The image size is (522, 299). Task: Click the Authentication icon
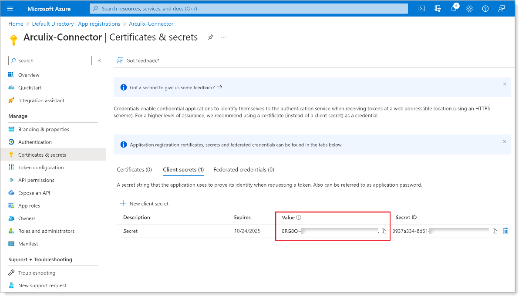click(x=11, y=142)
